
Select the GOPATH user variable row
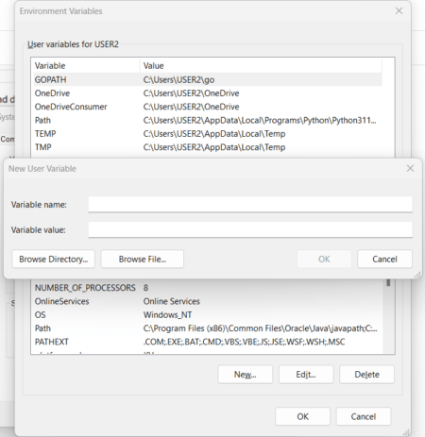(208, 79)
